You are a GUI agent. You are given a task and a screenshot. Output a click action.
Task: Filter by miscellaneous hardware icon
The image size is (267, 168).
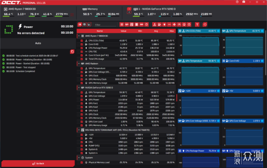[146, 25]
